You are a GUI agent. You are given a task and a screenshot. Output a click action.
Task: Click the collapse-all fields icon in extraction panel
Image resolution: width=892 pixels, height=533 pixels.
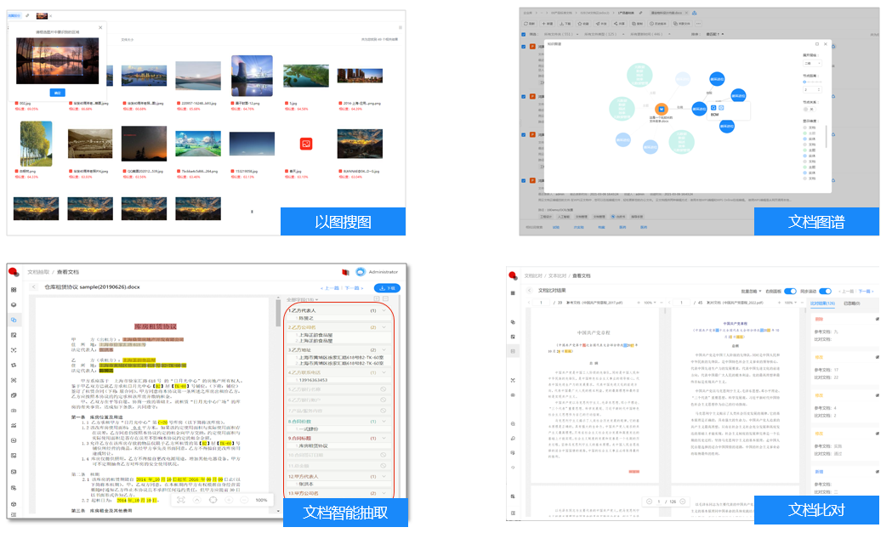(386, 298)
